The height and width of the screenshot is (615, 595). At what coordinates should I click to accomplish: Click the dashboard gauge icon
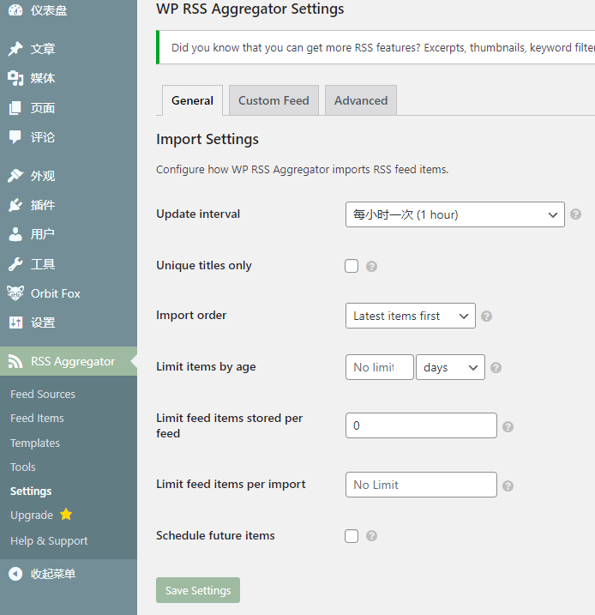pos(15,9)
